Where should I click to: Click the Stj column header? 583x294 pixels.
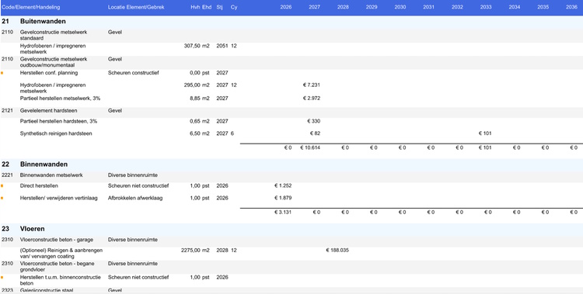219,7
